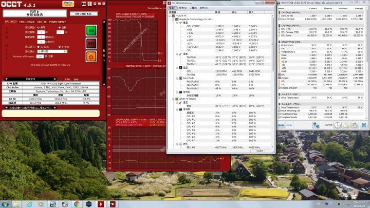
Task: Switch to POWER SUPPLY tab
Action: [x=58, y=22]
